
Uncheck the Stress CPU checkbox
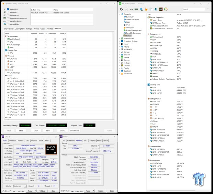click(x=8, y=9)
